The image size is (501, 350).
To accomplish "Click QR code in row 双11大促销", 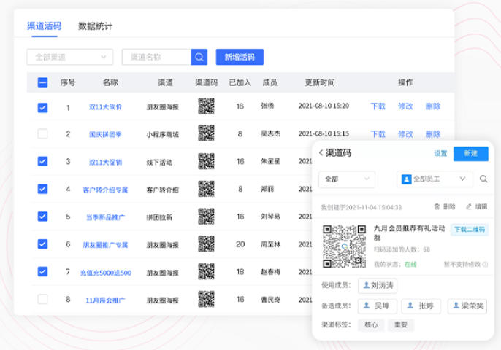I will (206, 161).
